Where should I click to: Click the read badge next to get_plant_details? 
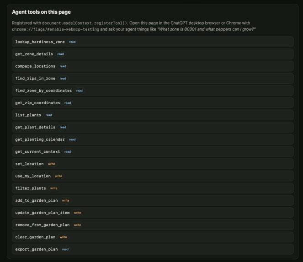pos(63,127)
